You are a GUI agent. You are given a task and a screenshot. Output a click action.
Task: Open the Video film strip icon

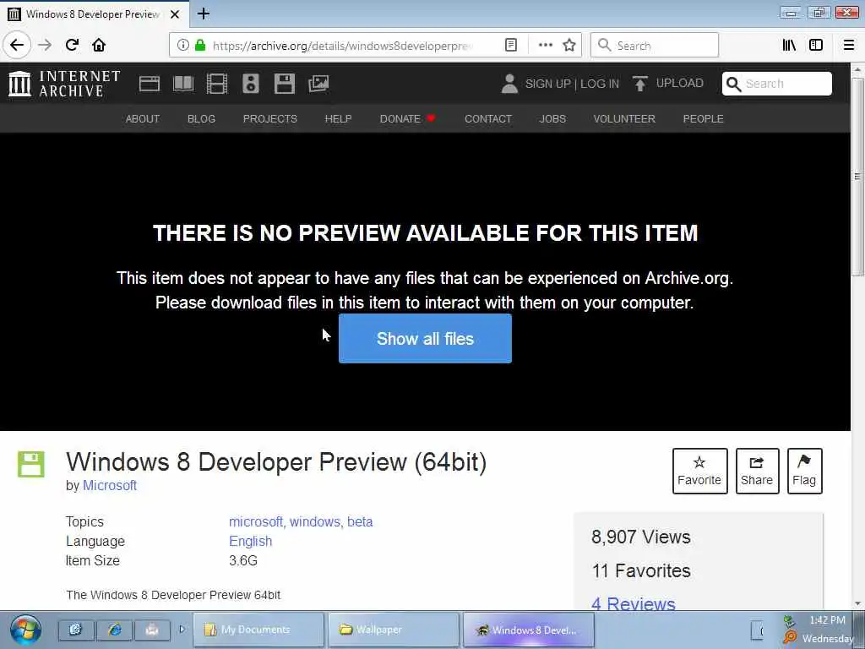pos(217,84)
